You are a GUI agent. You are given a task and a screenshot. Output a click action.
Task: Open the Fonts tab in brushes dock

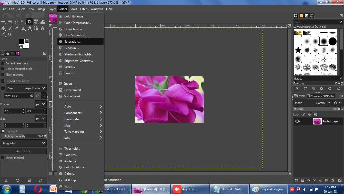click(307, 16)
